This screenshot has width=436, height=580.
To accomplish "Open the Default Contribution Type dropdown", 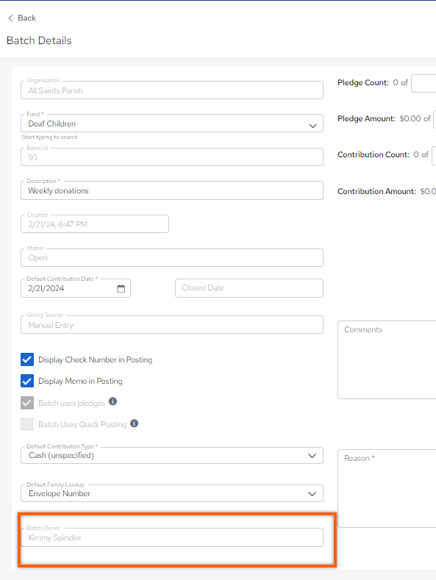I will (x=172, y=455).
